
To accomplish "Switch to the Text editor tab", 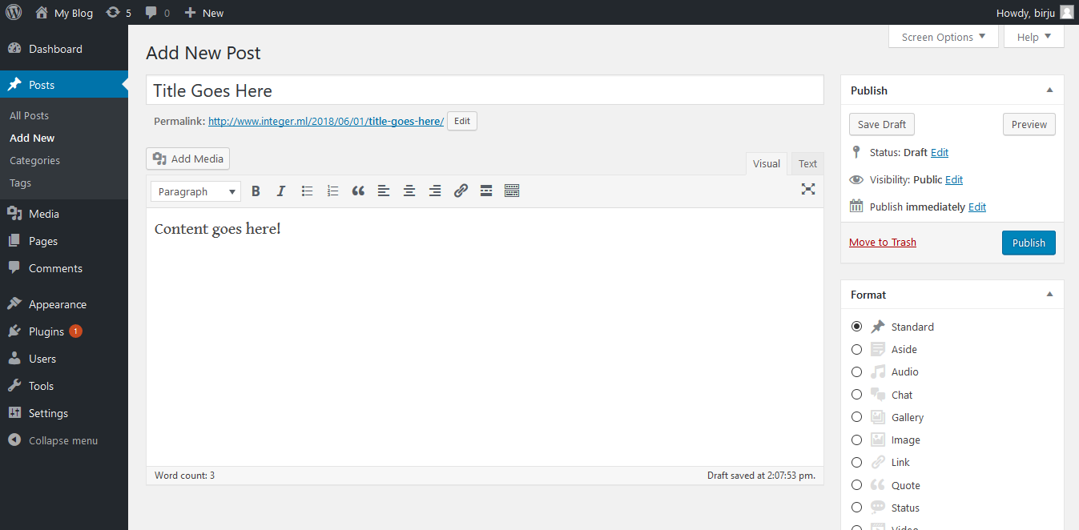I will coord(807,163).
